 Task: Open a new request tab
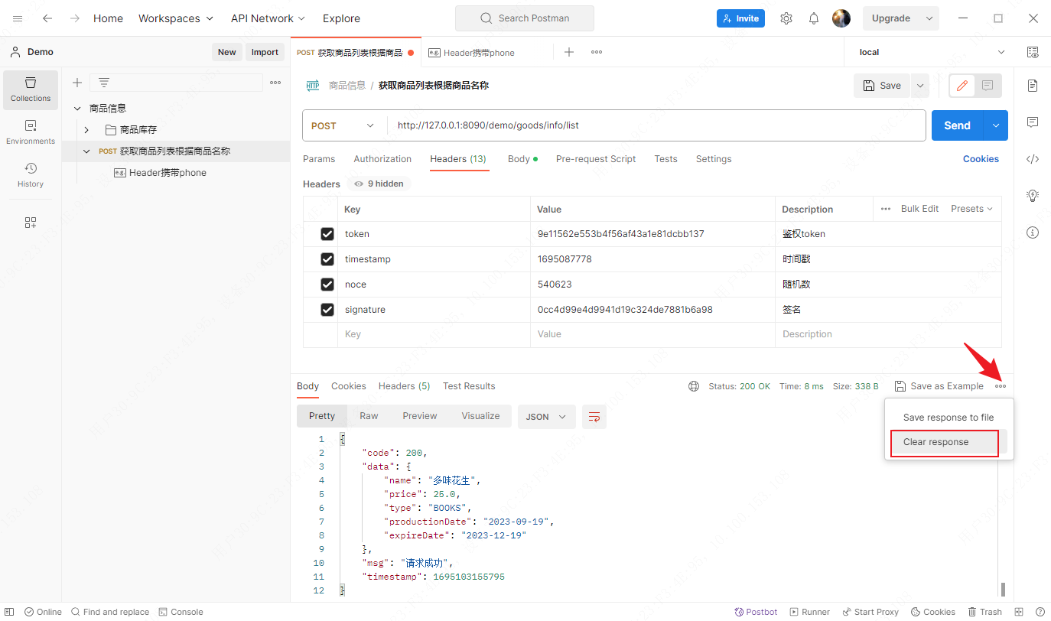pos(569,52)
